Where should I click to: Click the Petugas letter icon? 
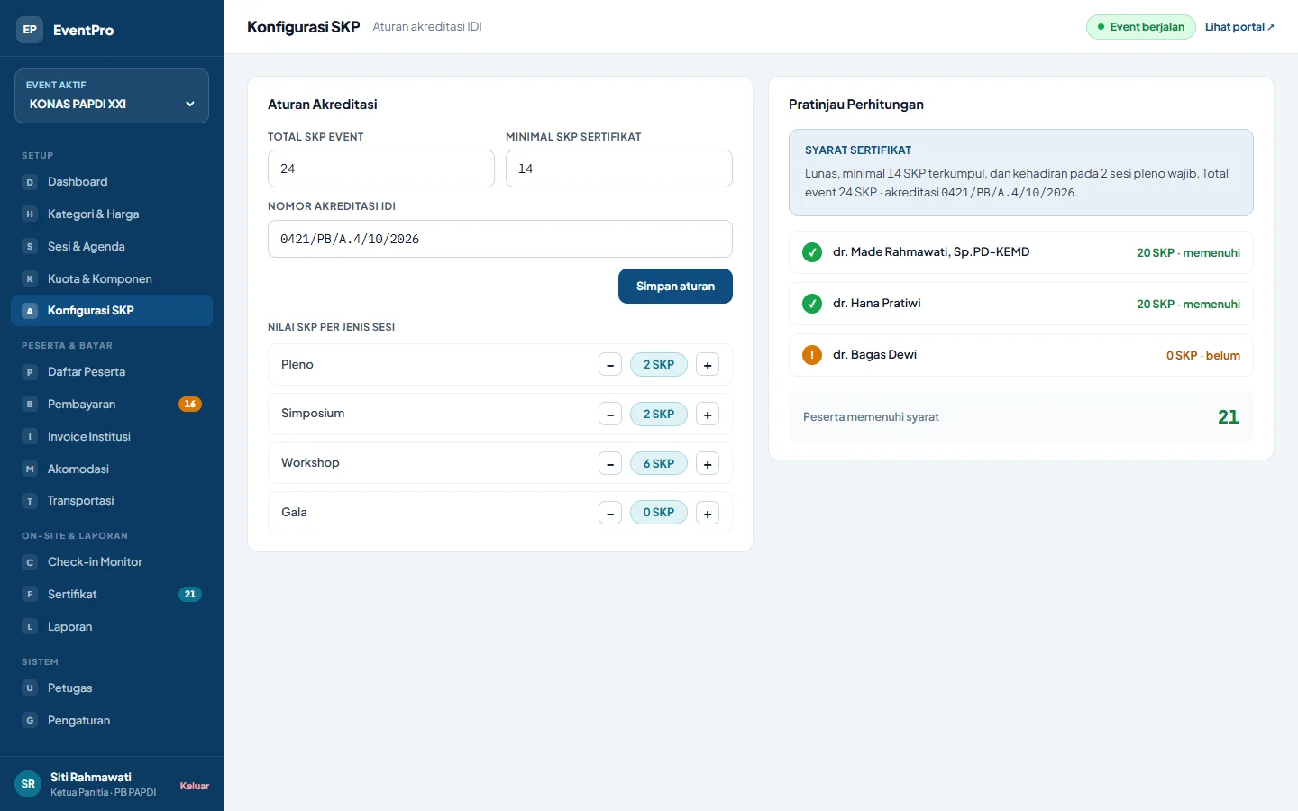pyautogui.click(x=30, y=688)
